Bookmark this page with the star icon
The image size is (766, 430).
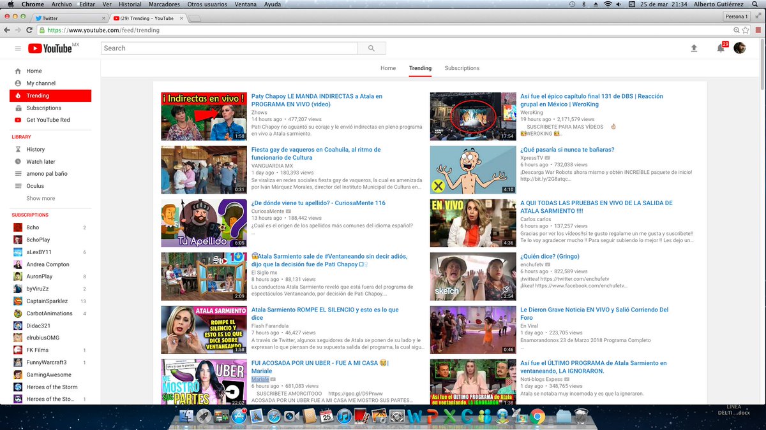pyautogui.click(x=745, y=30)
